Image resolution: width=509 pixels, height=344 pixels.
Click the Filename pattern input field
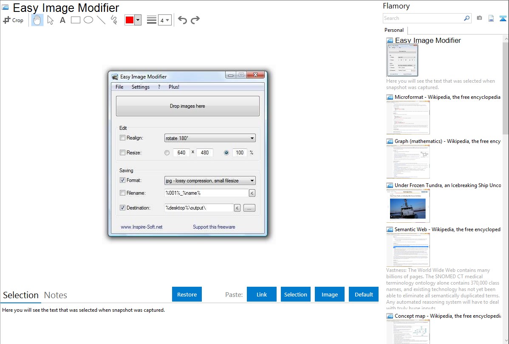pyautogui.click(x=206, y=193)
